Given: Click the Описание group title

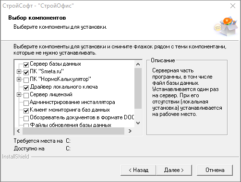Looking at the screenshot, I should [163, 60].
